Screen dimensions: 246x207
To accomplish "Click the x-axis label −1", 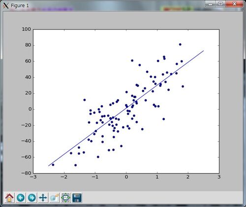I will click(95, 177).
